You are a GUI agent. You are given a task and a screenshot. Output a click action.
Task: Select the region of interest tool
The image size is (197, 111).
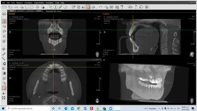pyautogui.click(x=31, y=7)
